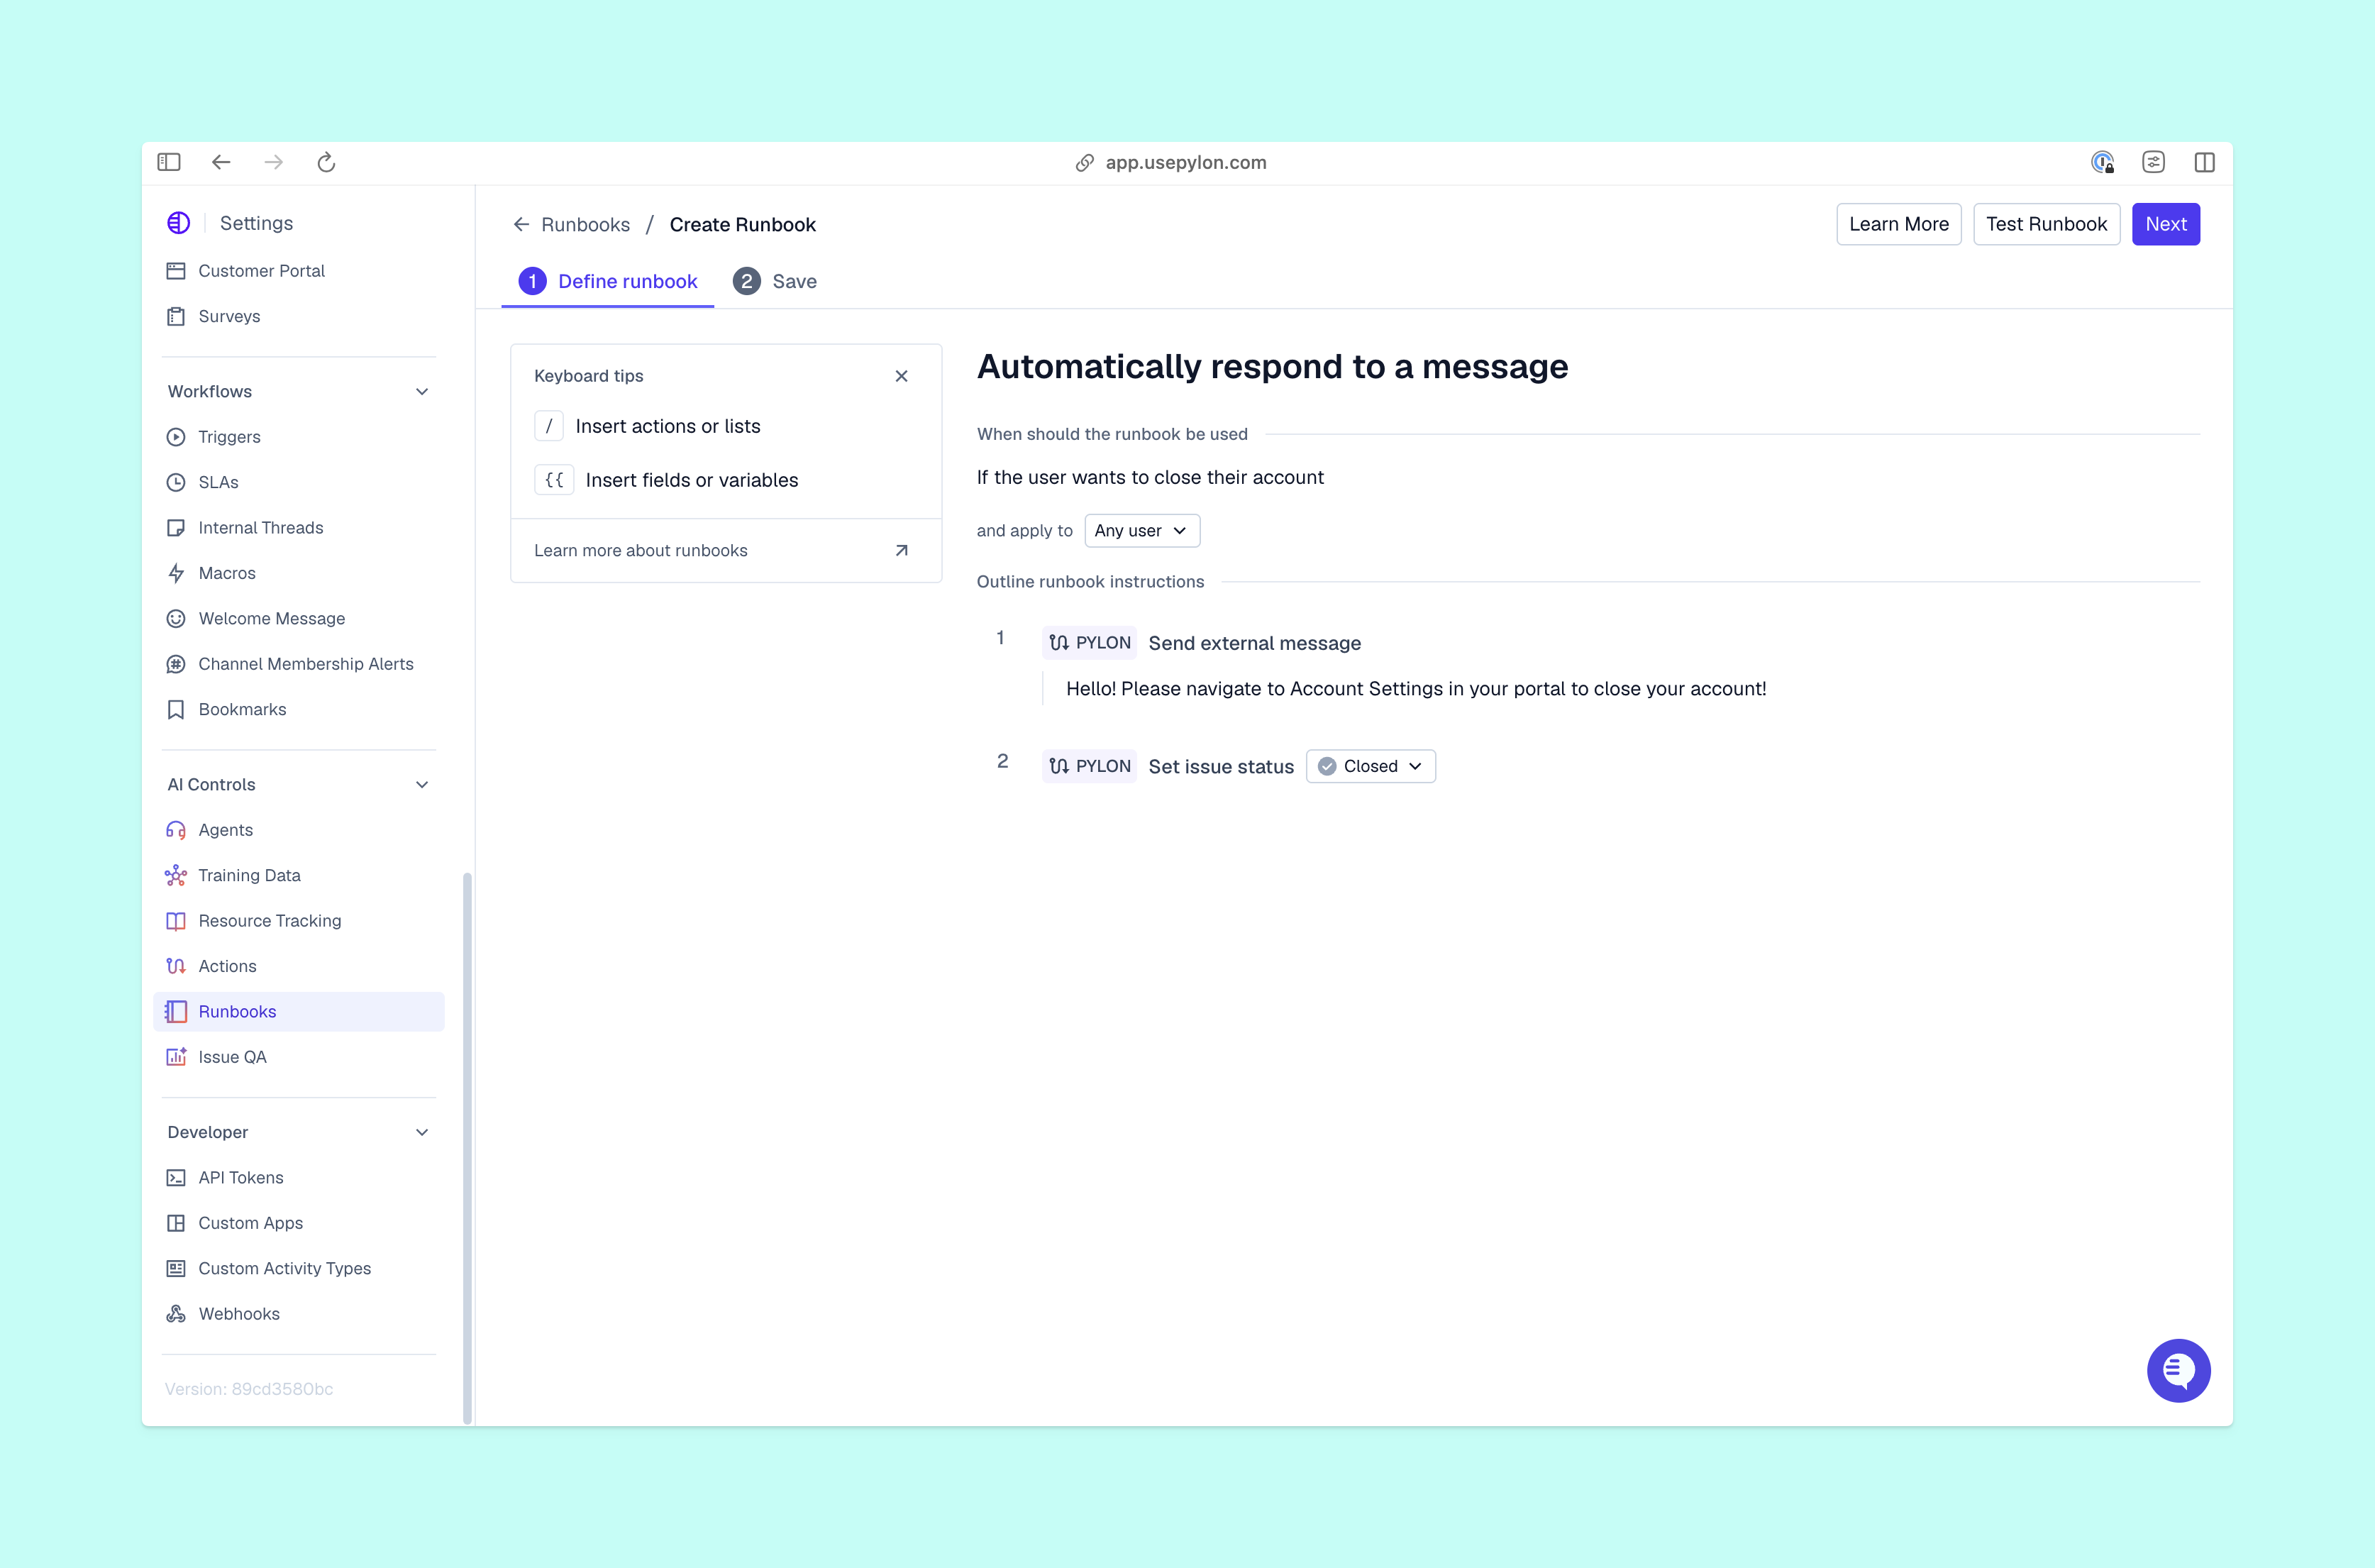Select the Training Data icon

coord(176,875)
